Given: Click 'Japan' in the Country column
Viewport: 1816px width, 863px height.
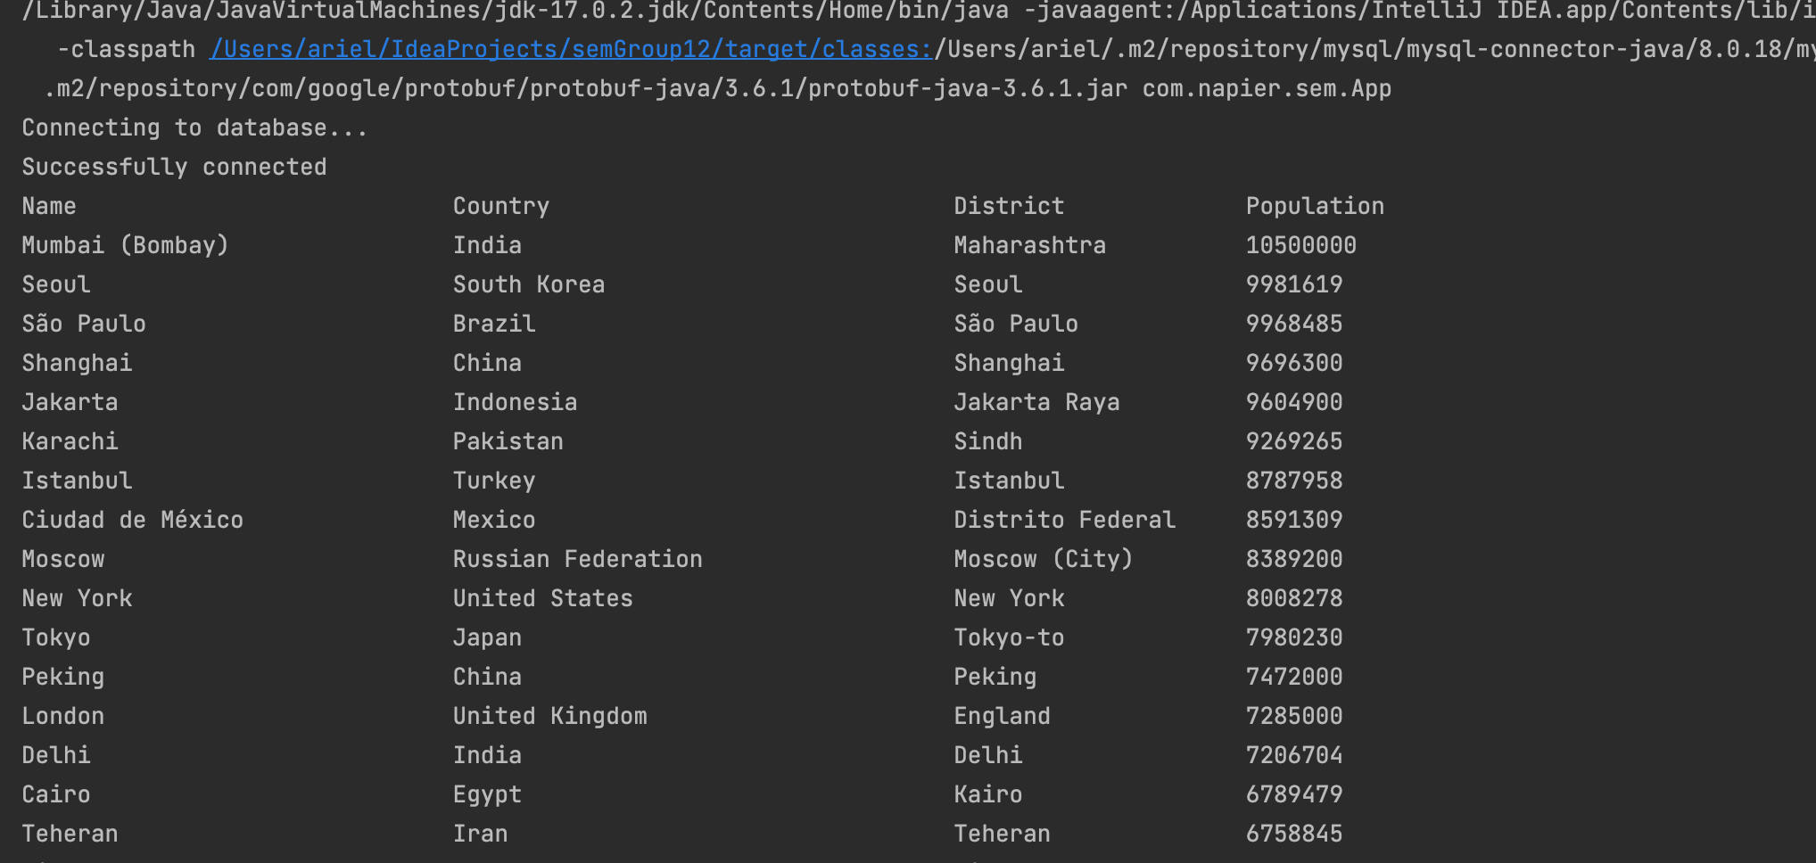Looking at the screenshot, I should pos(487,637).
